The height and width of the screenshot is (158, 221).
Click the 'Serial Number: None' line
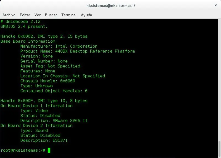point(44,61)
